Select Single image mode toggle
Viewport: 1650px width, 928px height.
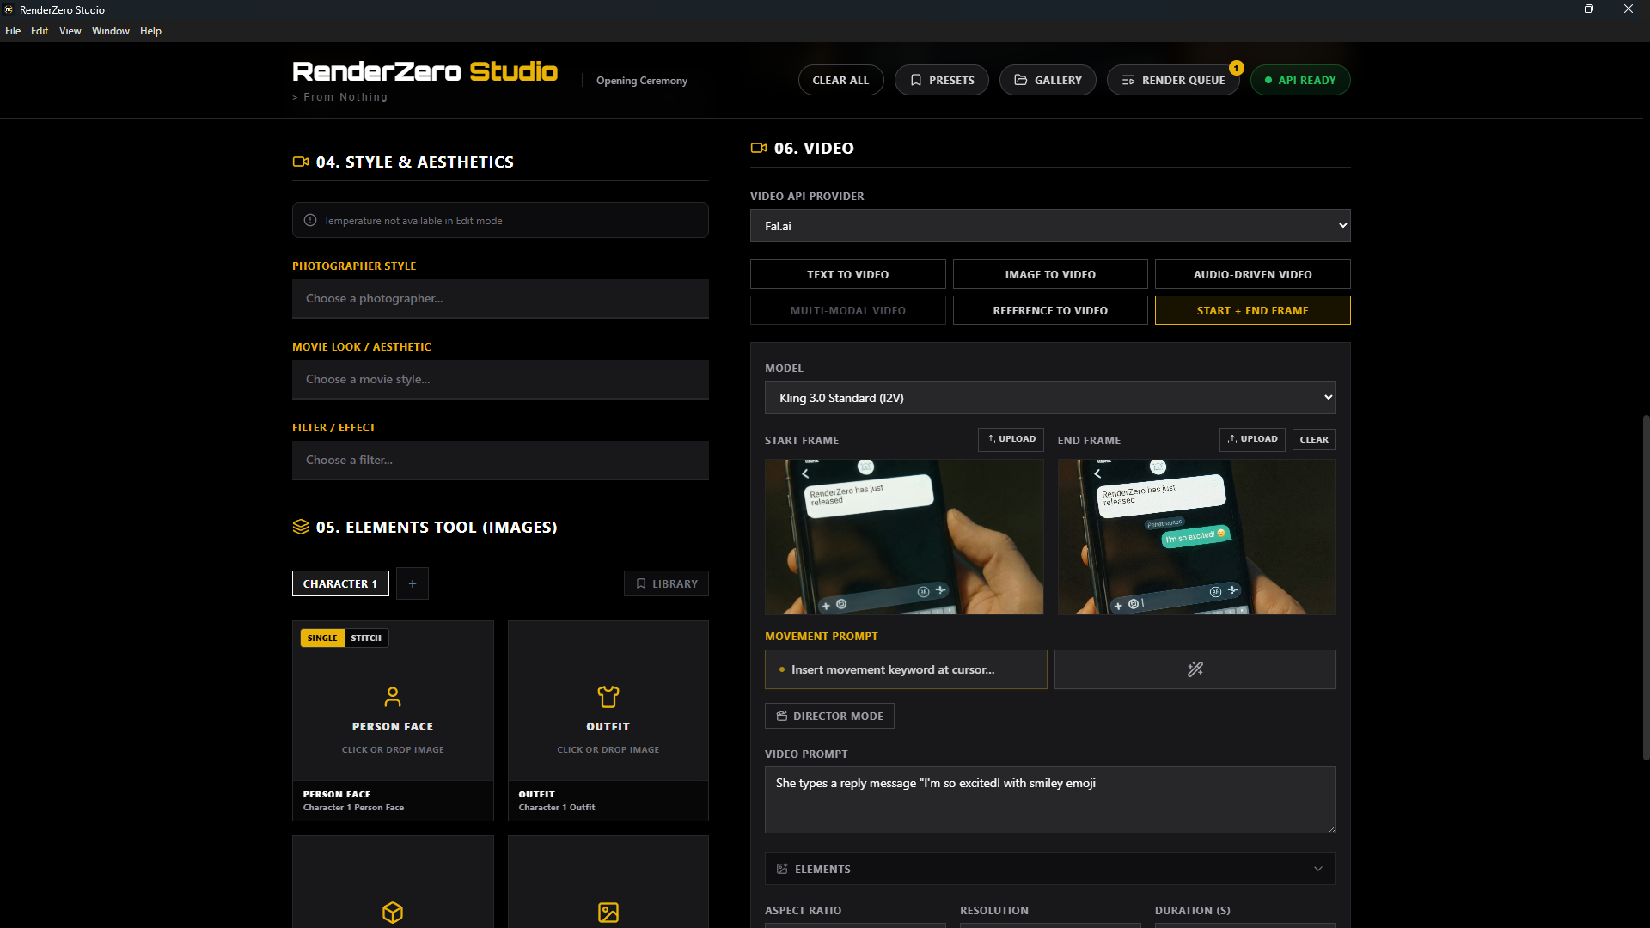coord(322,638)
